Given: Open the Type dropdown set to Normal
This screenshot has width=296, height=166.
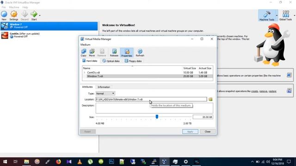Looking at the screenshot, I should [x=105, y=93].
